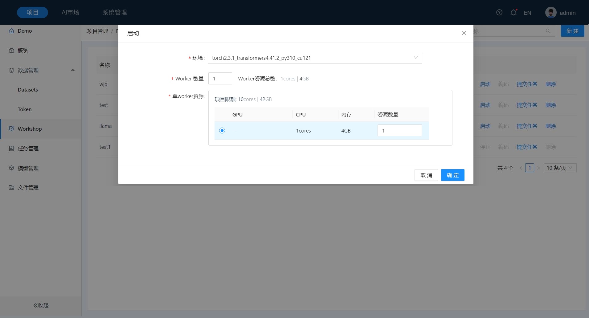Collapse the 数据管理 sidebar section

pos(73,70)
